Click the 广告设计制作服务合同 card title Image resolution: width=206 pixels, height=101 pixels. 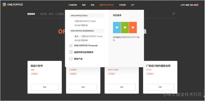click(x=158, y=66)
